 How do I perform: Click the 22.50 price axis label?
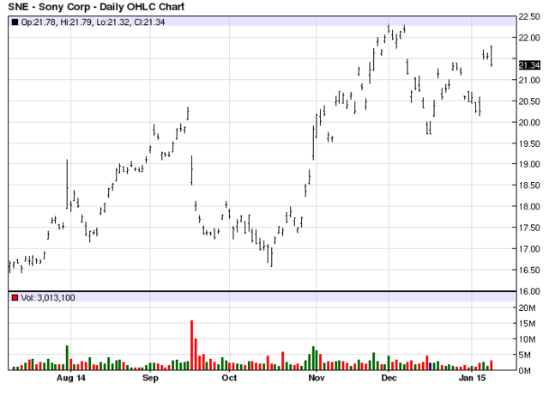click(x=529, y=17)
